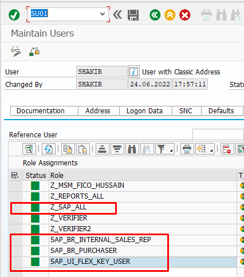Click the Copy text icon in role toolbar

tap(68, 149)
